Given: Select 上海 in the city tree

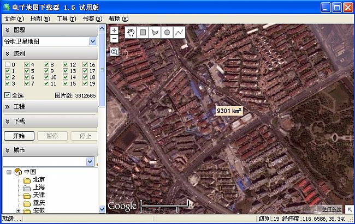Looking at the screenshot, I should coord(39,187).
